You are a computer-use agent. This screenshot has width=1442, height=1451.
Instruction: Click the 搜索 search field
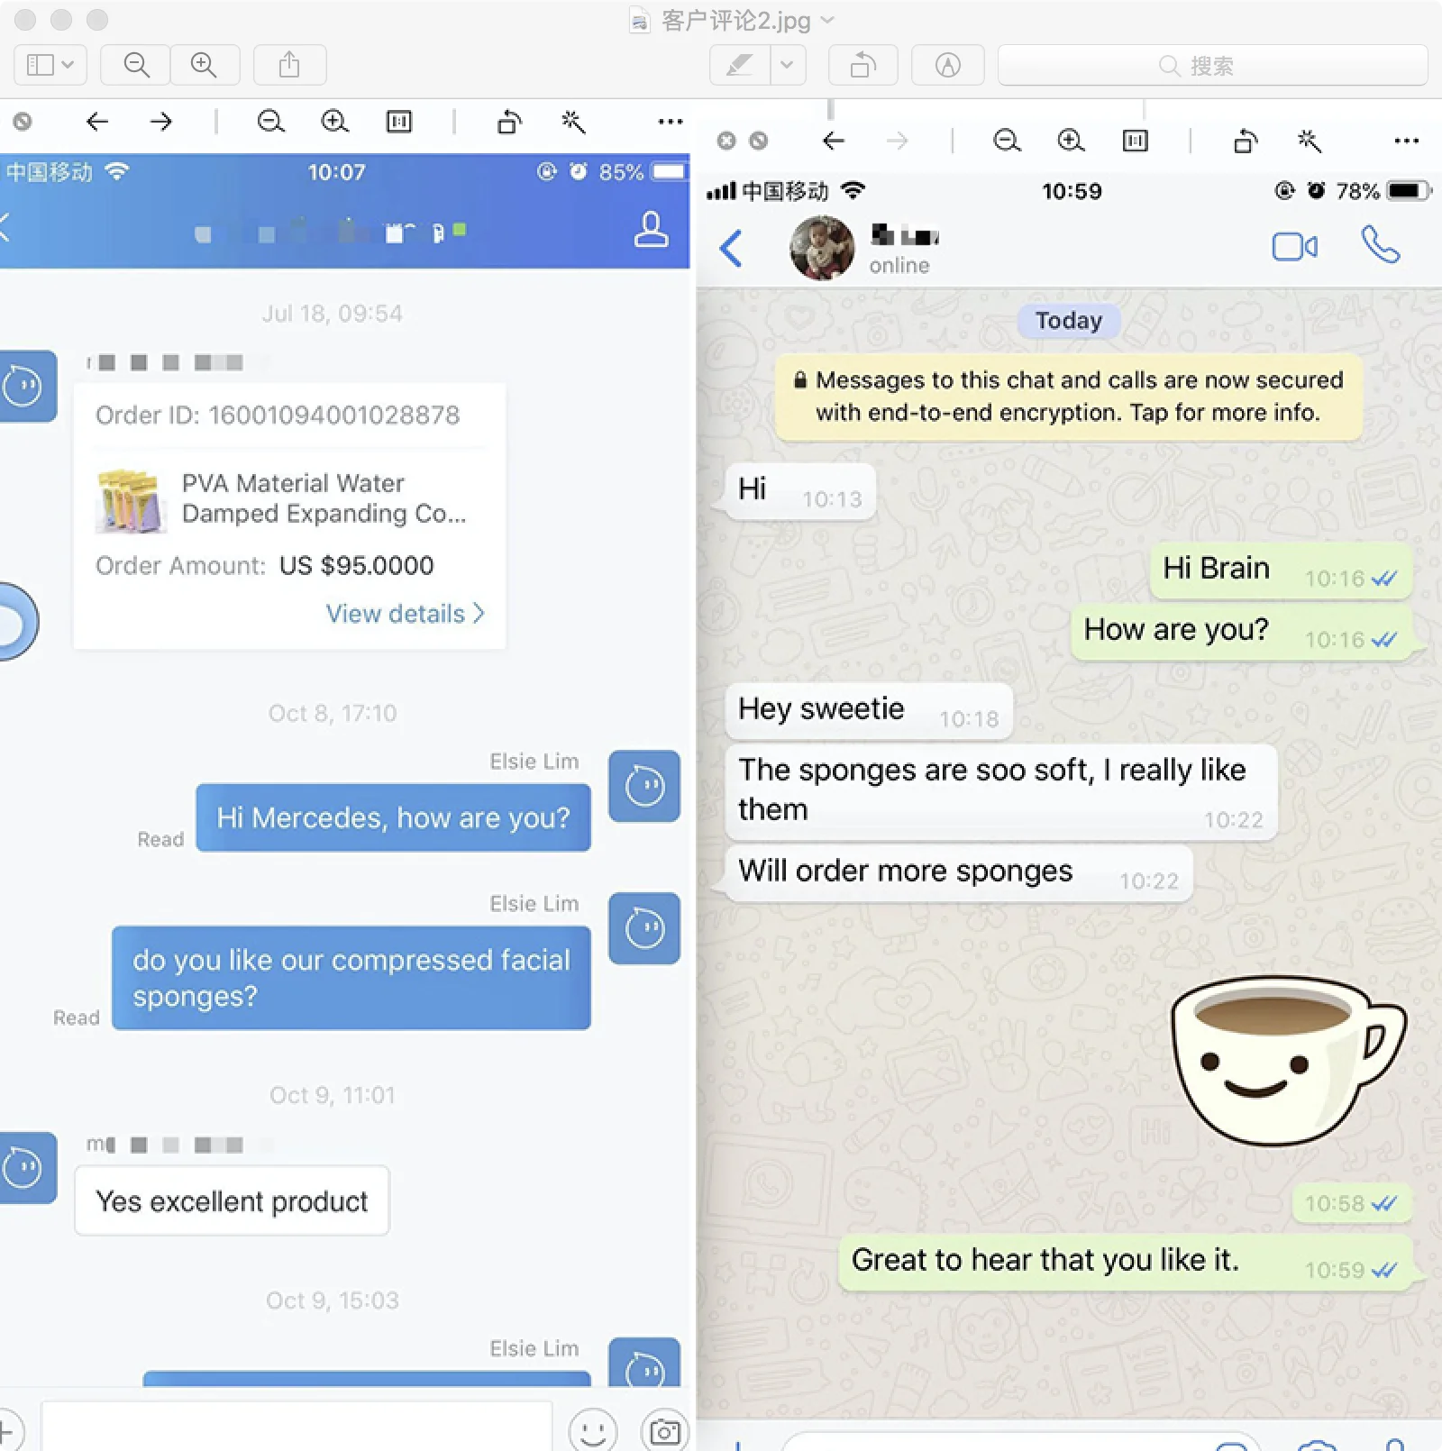pos(1211,65)
